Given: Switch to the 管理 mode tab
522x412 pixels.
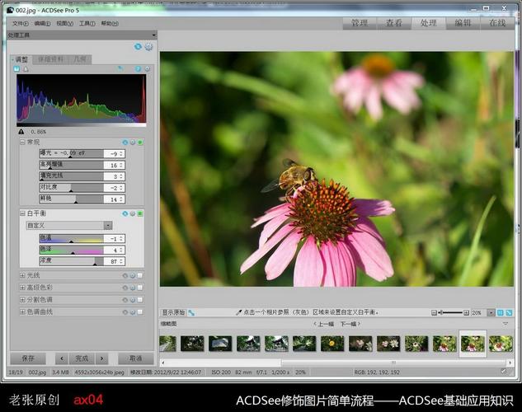Looking at the screenshot, I should (360, 23).
